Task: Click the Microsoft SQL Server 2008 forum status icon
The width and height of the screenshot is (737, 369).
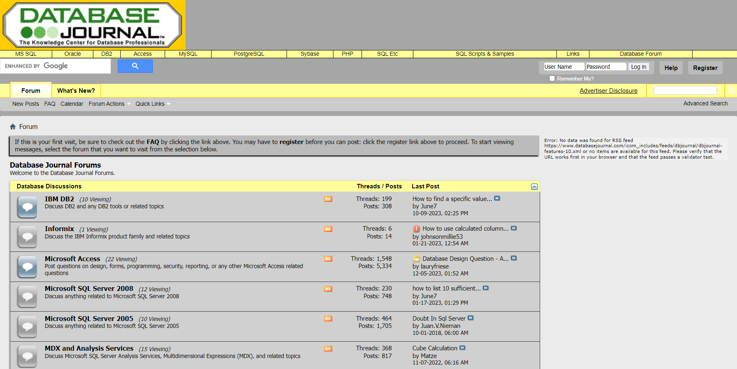Action: click(27, 297)
